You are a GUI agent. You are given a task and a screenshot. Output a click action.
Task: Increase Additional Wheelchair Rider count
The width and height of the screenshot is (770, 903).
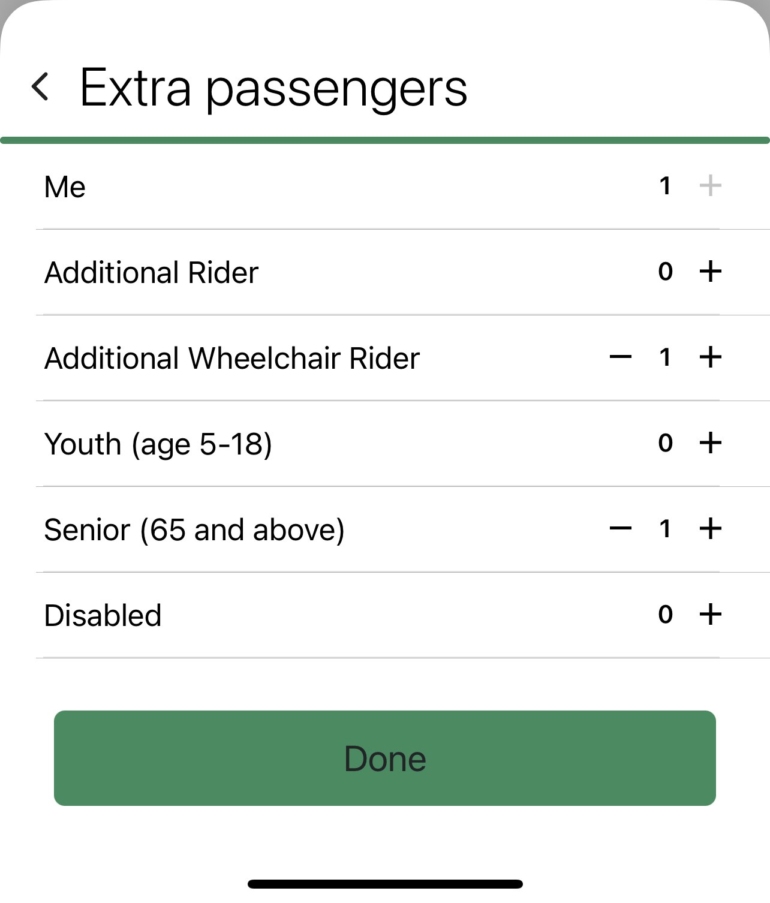(x=710, y=357)
